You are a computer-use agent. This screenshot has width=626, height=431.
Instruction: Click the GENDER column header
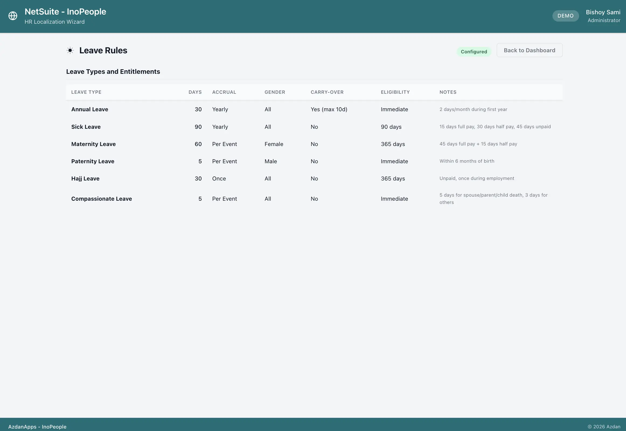click(275, 92)
